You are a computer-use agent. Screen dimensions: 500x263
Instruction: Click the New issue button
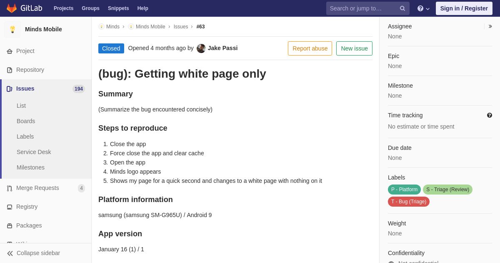(354, 48)
